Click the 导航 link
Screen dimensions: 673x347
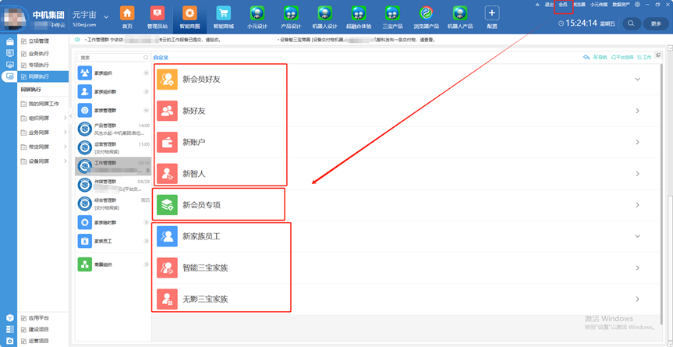tap(600, 57)
